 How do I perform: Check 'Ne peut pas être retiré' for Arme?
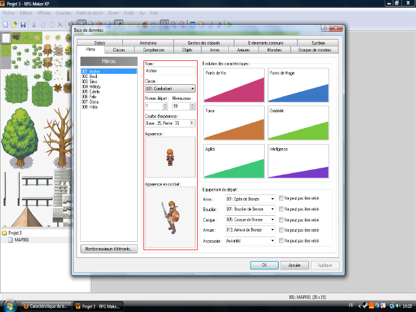pyautogui.click(x=281, y=199)
